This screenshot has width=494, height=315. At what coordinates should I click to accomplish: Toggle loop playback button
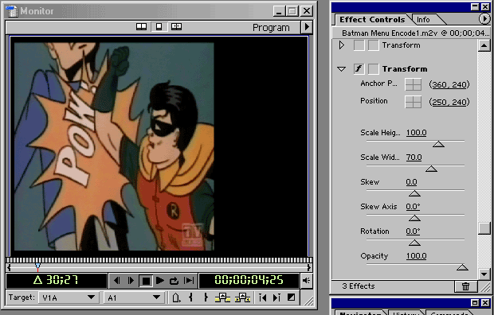point(174,281)
